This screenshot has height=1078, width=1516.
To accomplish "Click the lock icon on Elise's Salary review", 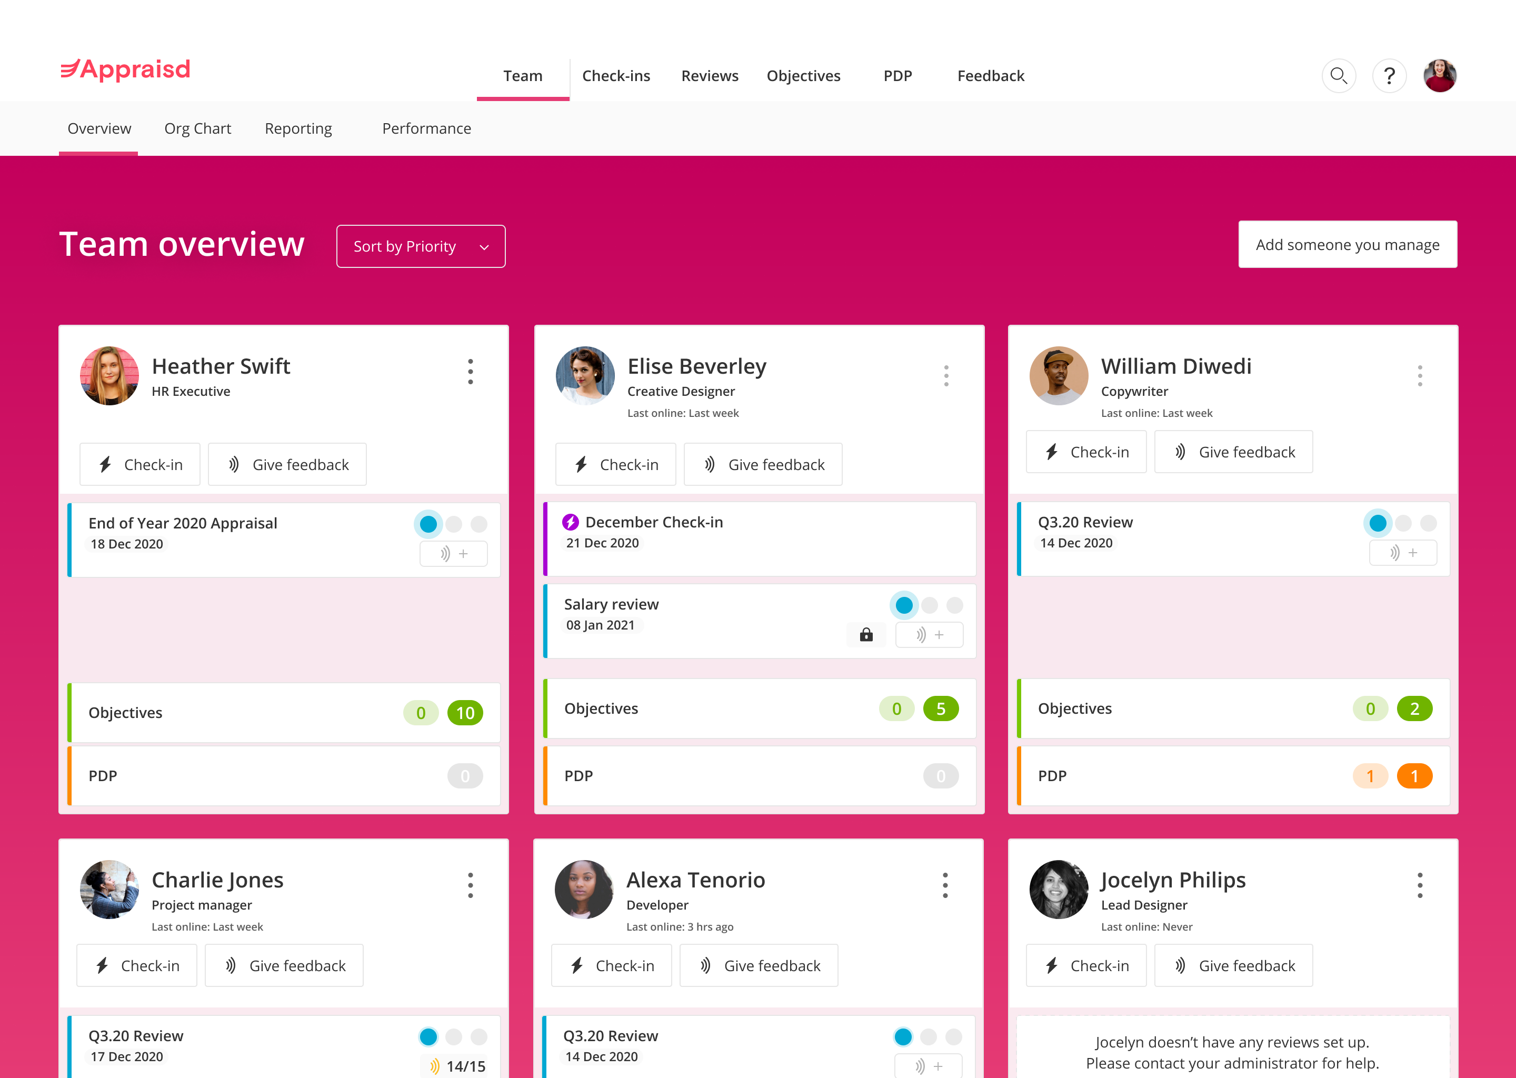I will tap(866, 635).
